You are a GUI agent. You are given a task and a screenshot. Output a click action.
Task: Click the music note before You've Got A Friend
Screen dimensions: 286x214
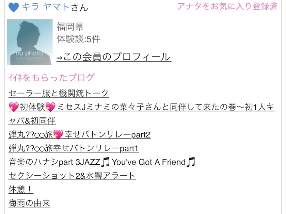coord(106,162)
